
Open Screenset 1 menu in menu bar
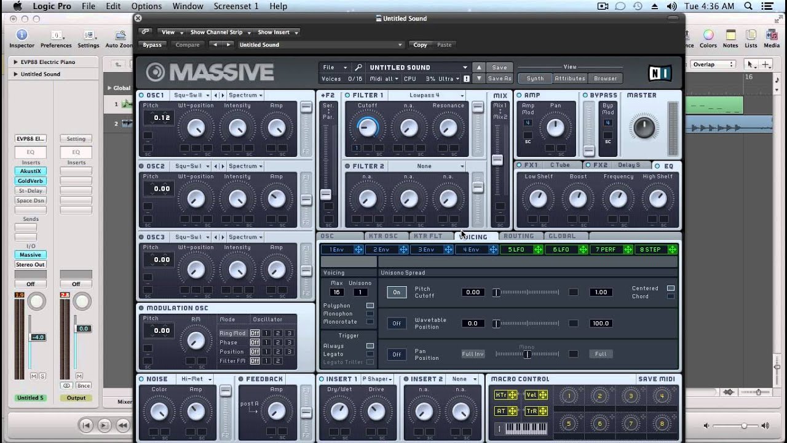pos(236,6)
